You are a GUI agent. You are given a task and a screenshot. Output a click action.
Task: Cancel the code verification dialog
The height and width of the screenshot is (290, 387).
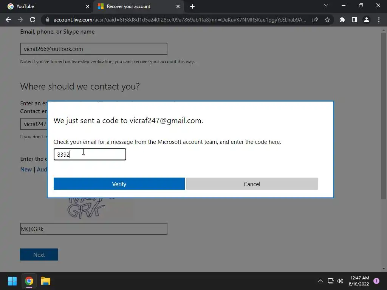(x=252, y=184)
